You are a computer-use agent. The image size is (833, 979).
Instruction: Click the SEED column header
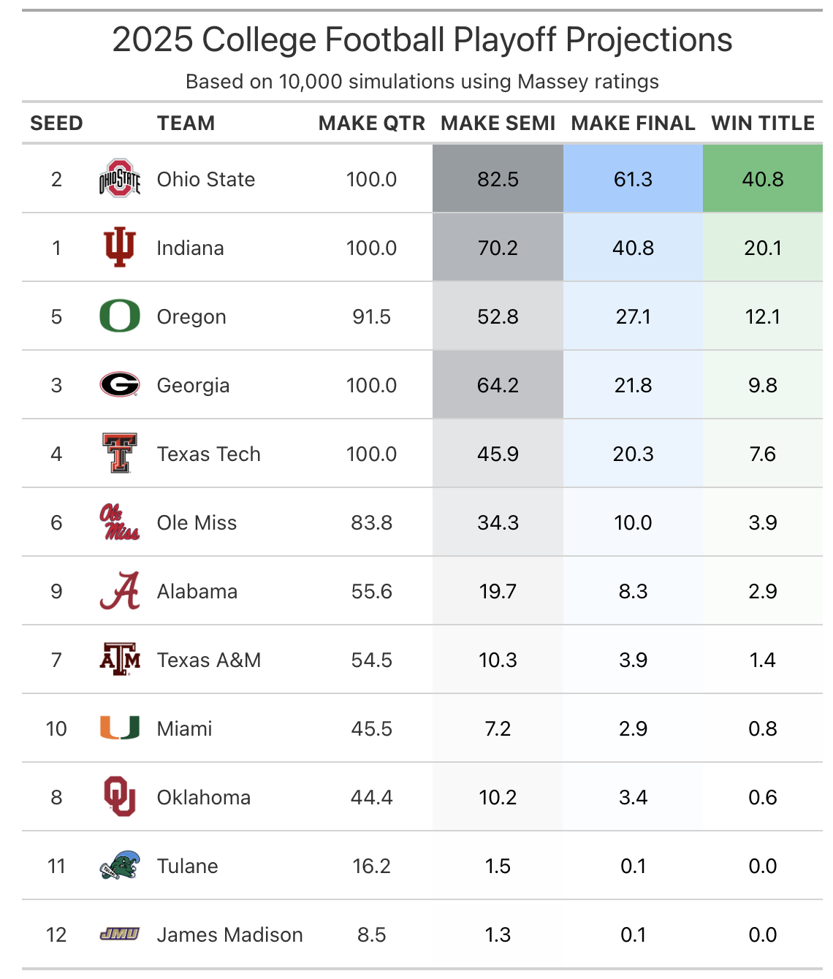(x=56, y=123)
